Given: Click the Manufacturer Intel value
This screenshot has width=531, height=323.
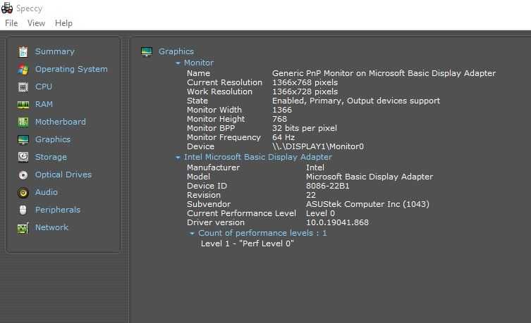Looking at the screenshot, I should click(315, 167).
